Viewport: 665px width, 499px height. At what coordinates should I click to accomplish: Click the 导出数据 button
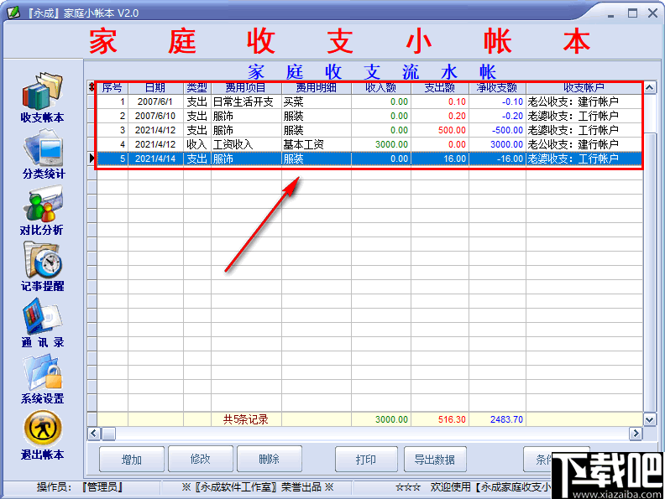435,460
